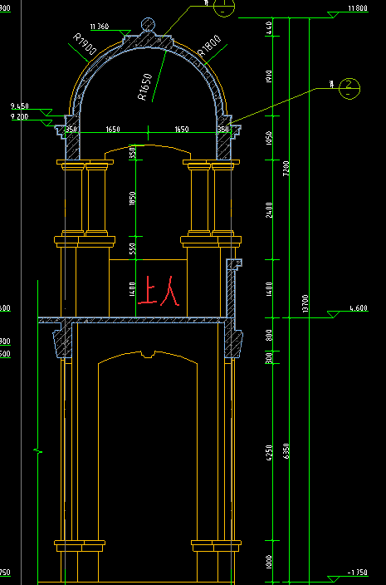Click the R1650 radius label
This screenshot has width=386, height=585.
pos(145,87)
